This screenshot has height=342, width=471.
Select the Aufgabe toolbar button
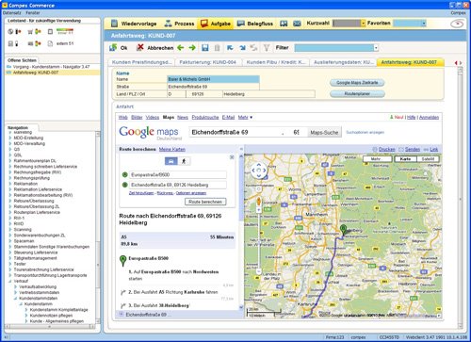click(216, 24)
